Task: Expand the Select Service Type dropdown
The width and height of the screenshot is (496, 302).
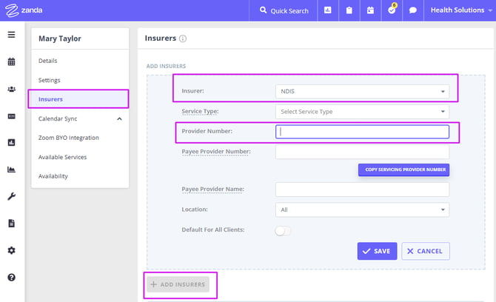Action: pos(362,112)
